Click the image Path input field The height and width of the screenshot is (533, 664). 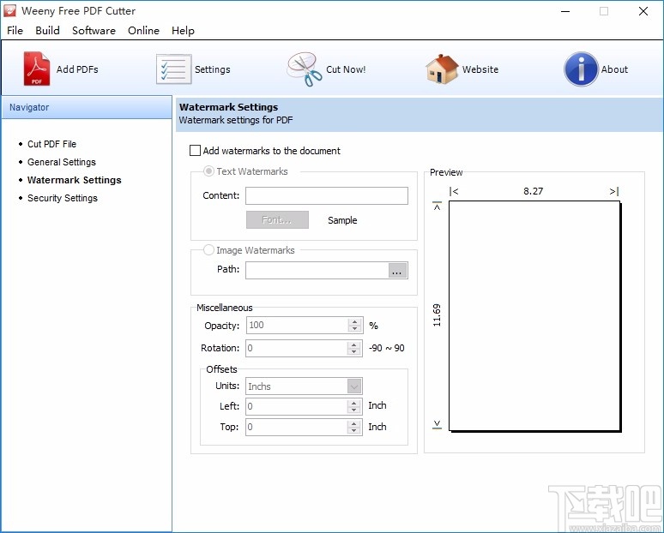(317, 270)
